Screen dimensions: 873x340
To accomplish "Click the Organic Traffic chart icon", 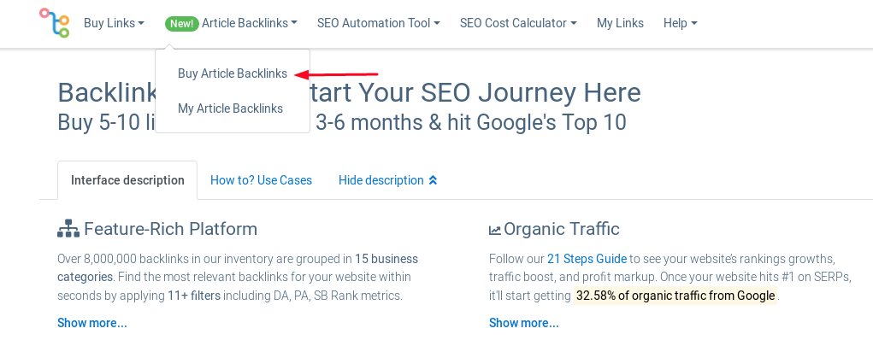I will pyautogui.click(x=495, y=230).
